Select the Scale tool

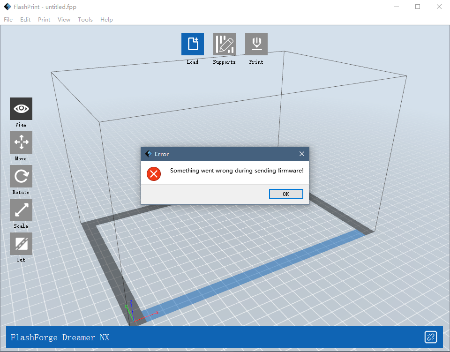[x=21, y=210]
